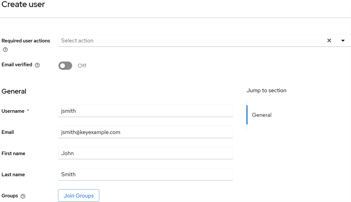Click the Email field with jsmith@keyexample.com
The width and height of the screenshot is (351, 202).
click(145, 132)
